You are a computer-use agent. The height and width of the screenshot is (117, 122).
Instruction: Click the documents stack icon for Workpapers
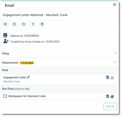click(x=112, y=96)
